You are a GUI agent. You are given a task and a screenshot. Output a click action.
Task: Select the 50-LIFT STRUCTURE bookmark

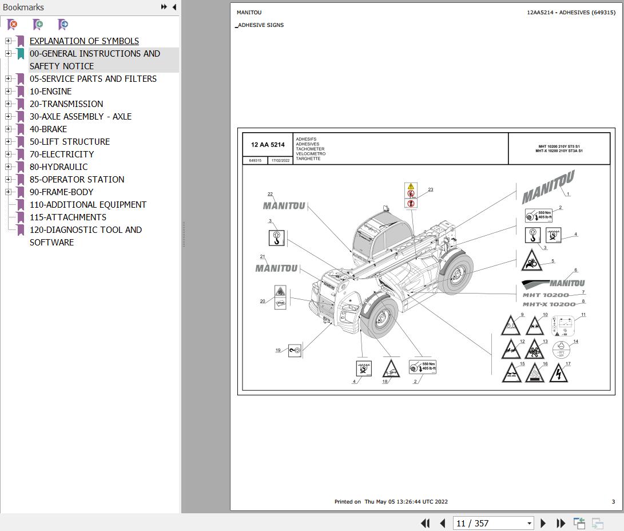[70, 141]
